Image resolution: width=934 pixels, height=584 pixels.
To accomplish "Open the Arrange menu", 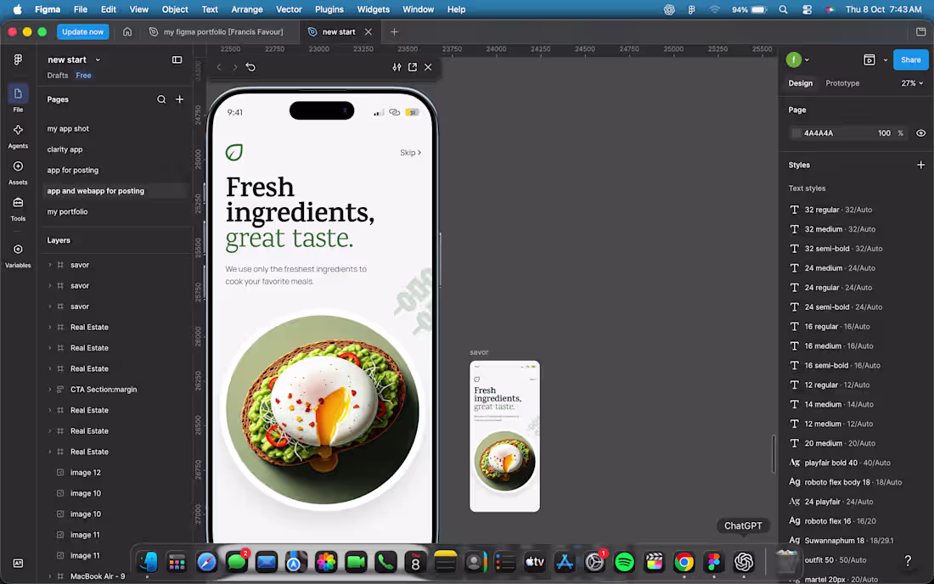I will pos(247,9).
